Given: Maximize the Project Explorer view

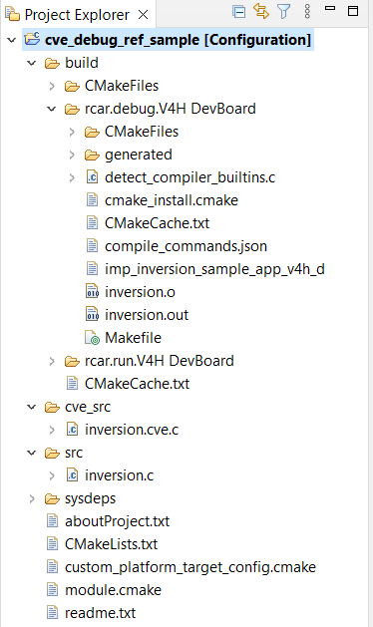Looking at the screenshot, I should [353, 11].
